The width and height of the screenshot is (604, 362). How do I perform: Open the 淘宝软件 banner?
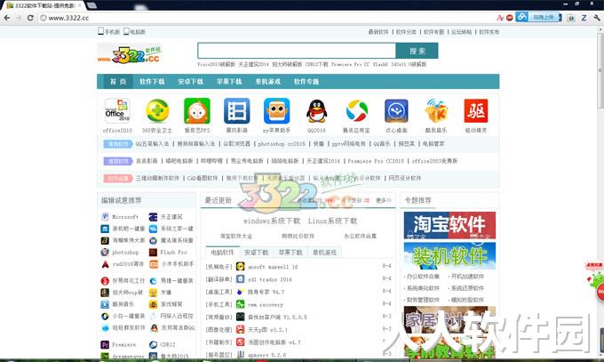[449, 225]
